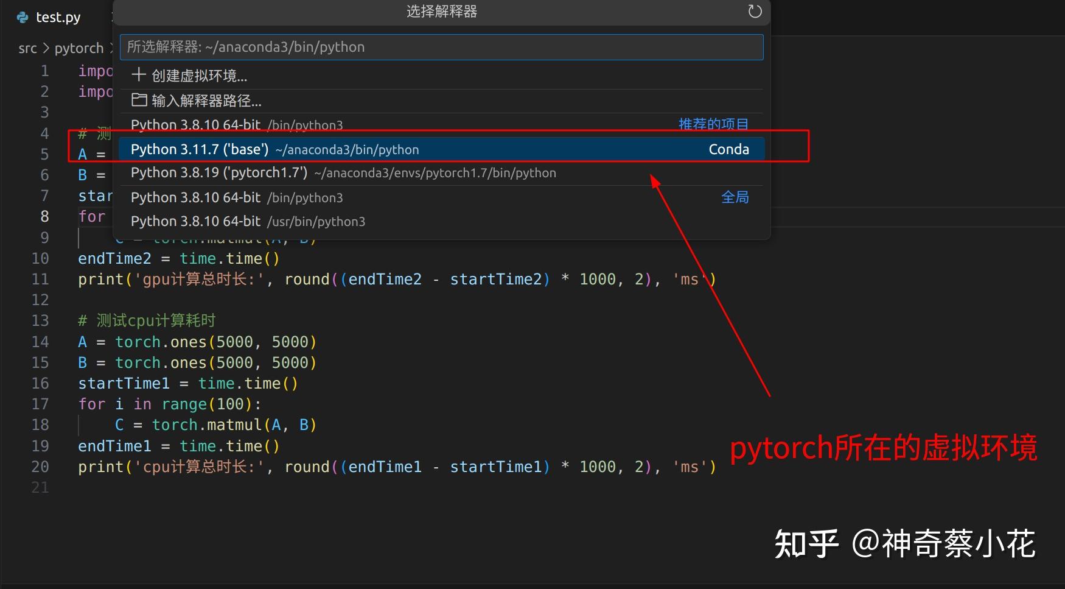Select Python 3.8.10 at /usr/bin/python3

tap(274, 221)
